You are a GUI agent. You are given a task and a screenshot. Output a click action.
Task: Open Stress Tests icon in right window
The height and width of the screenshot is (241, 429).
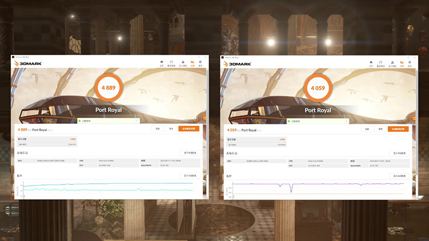[x=392, y=64]
